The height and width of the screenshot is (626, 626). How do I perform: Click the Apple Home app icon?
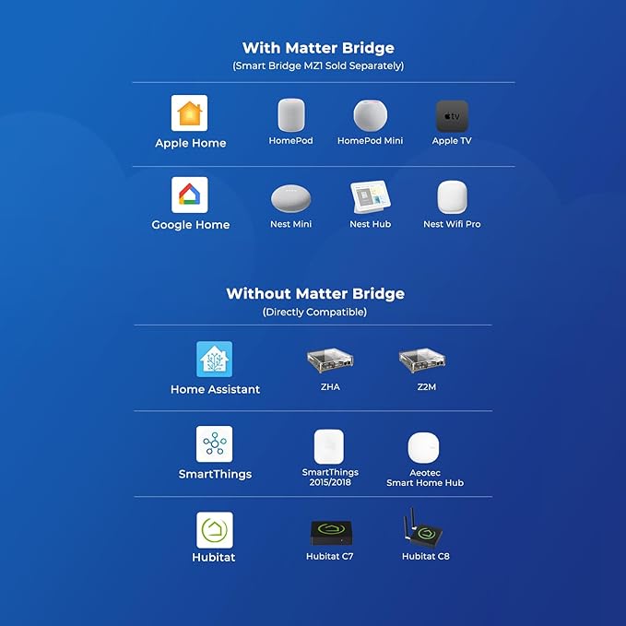coord(190,113)
